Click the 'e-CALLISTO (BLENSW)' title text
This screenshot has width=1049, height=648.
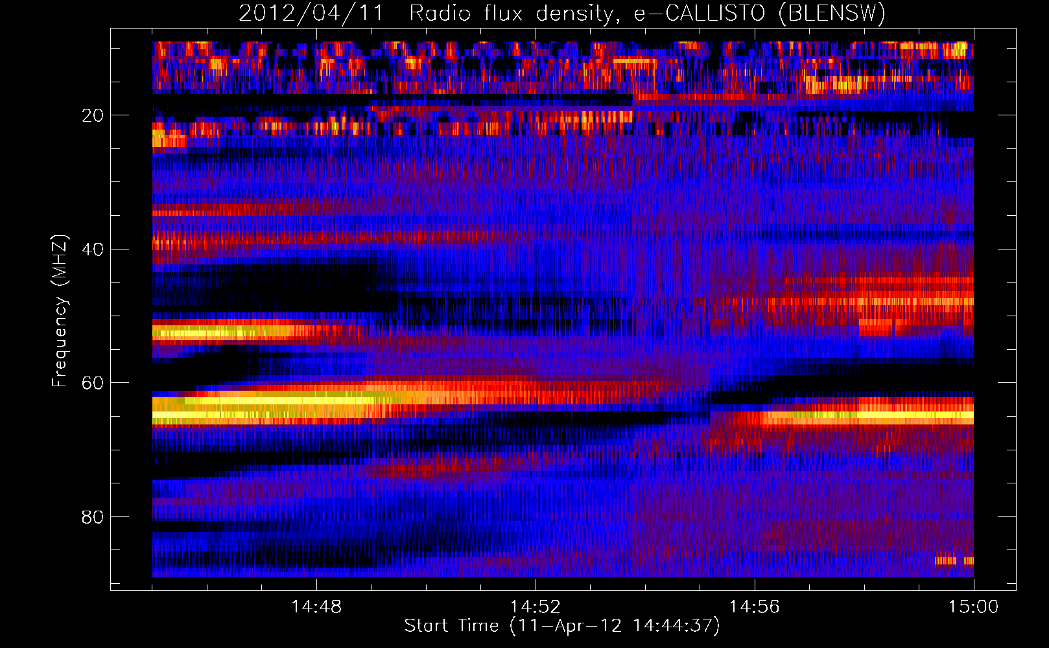(x=760, y=14)
